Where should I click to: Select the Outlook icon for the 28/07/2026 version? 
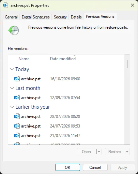coord(17,116)
